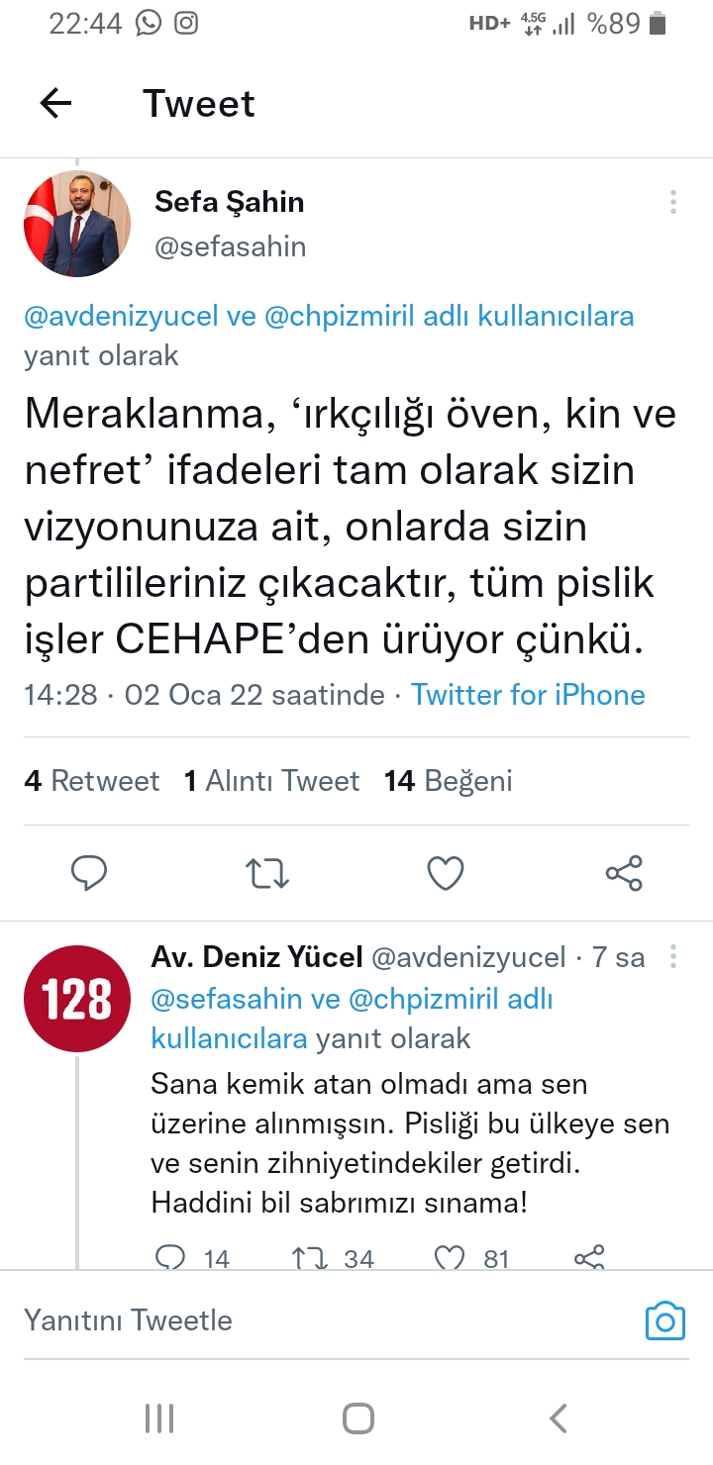
Task: Like Deniz Yücel's reply
Action: [x=451, y=1257]
